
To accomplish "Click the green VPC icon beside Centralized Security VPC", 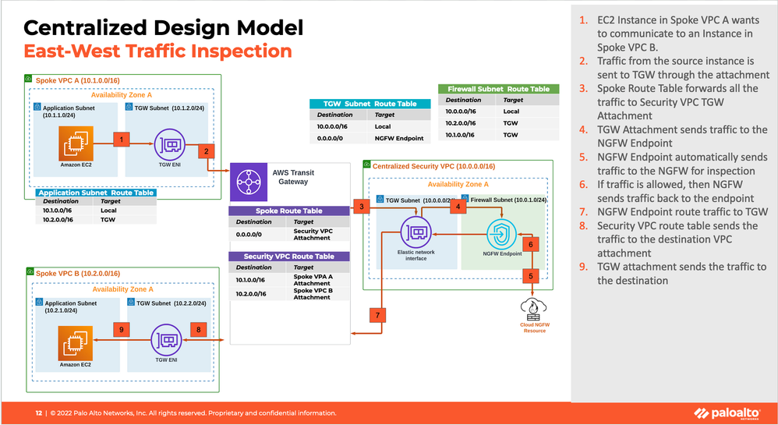I will tap(366, 164).
